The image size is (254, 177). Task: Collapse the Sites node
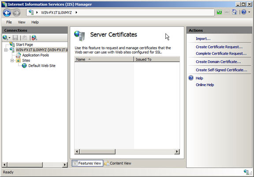pyautogui.click(x=12, y=60)
